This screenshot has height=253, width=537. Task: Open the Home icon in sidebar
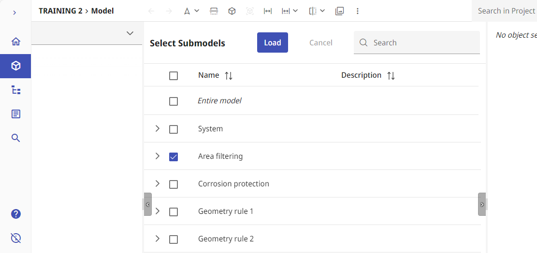click(x=16, y=42)
